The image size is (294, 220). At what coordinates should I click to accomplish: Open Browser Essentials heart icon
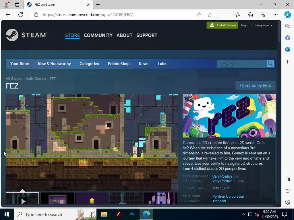[x=263, y=15]
